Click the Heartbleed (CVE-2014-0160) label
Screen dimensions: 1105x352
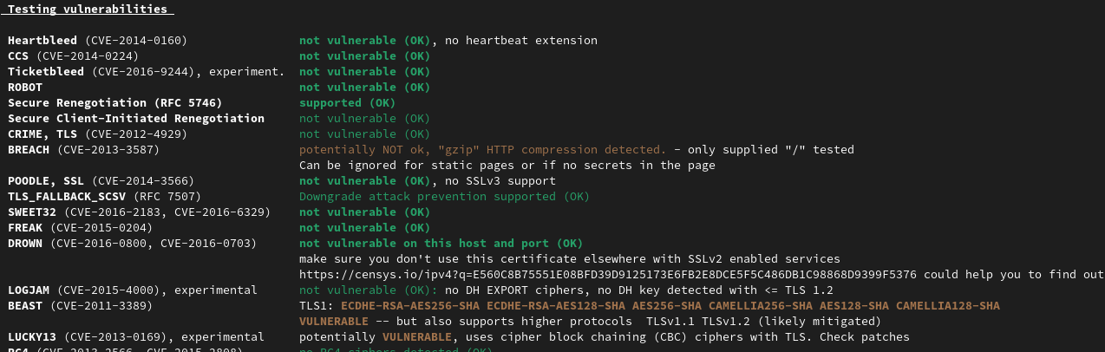point(97,41)
